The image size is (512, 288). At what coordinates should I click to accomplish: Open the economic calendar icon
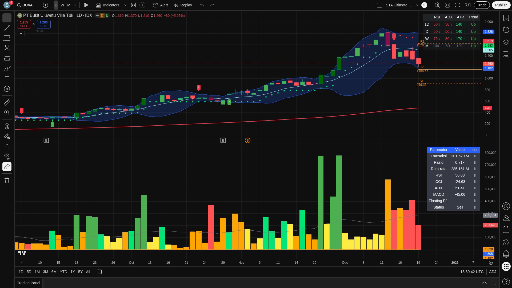point(506,230)
